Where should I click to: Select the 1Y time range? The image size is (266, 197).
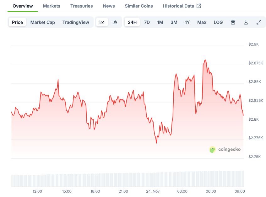[x=187, y=22]
